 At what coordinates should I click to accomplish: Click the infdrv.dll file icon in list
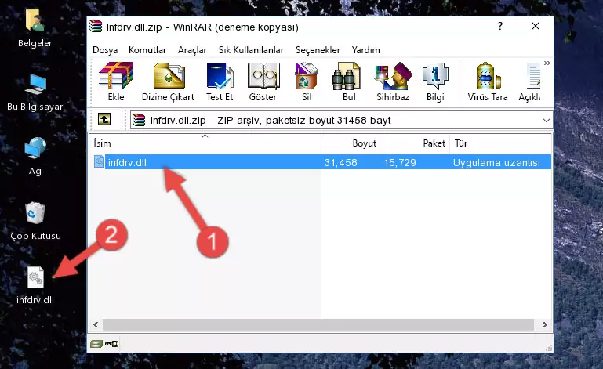click(99, 162)
